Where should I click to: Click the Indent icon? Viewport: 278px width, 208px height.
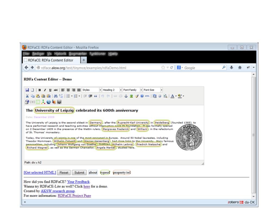pos(90,96)
